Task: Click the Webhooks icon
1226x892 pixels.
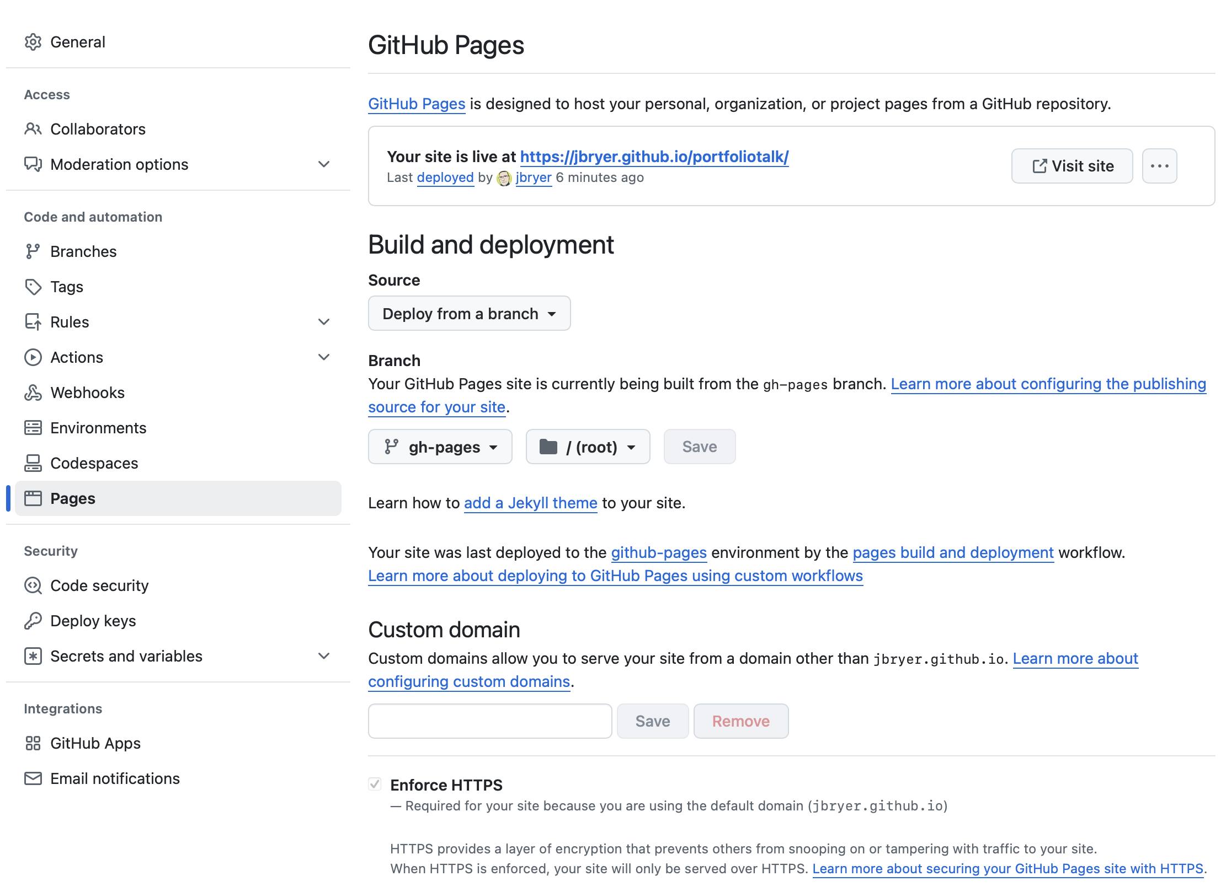Action: [x=33, y=393]
